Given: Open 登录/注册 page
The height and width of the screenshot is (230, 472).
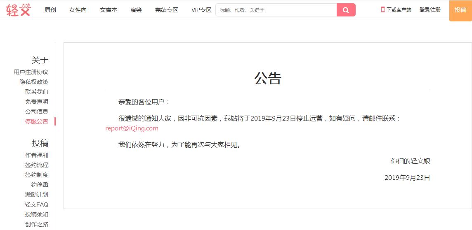Looking at the screenshot, I should tap(430, 9).
